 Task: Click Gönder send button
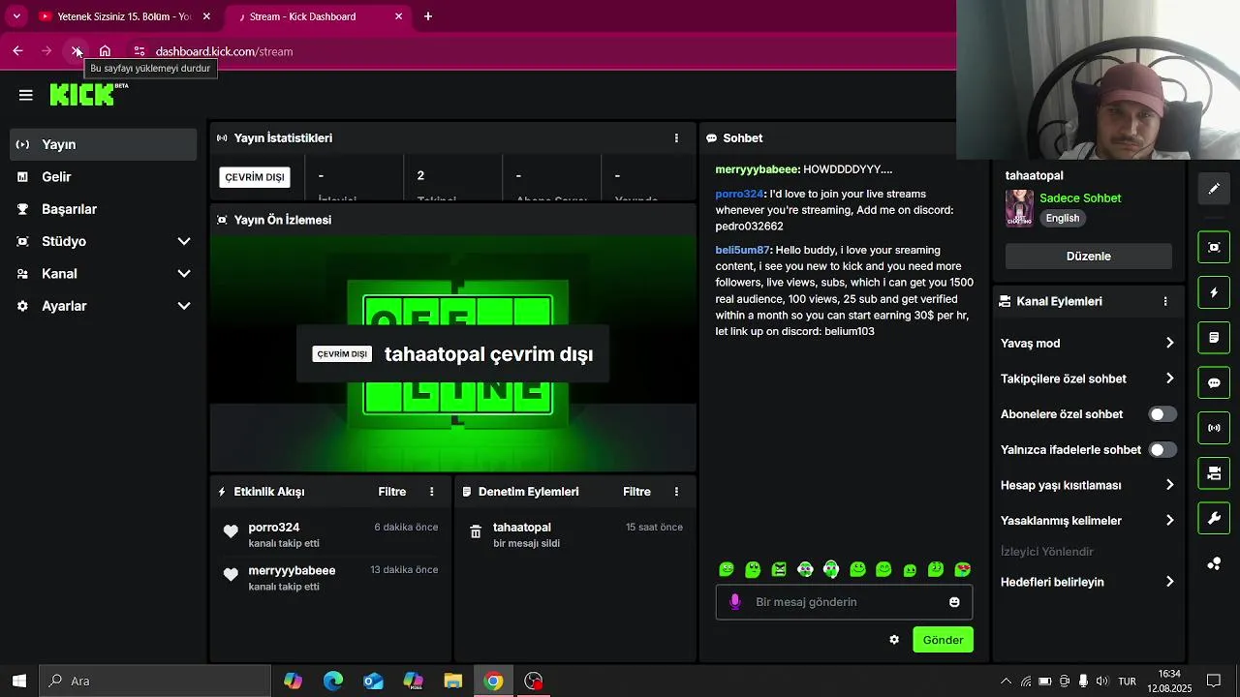(x=943, y=640)
